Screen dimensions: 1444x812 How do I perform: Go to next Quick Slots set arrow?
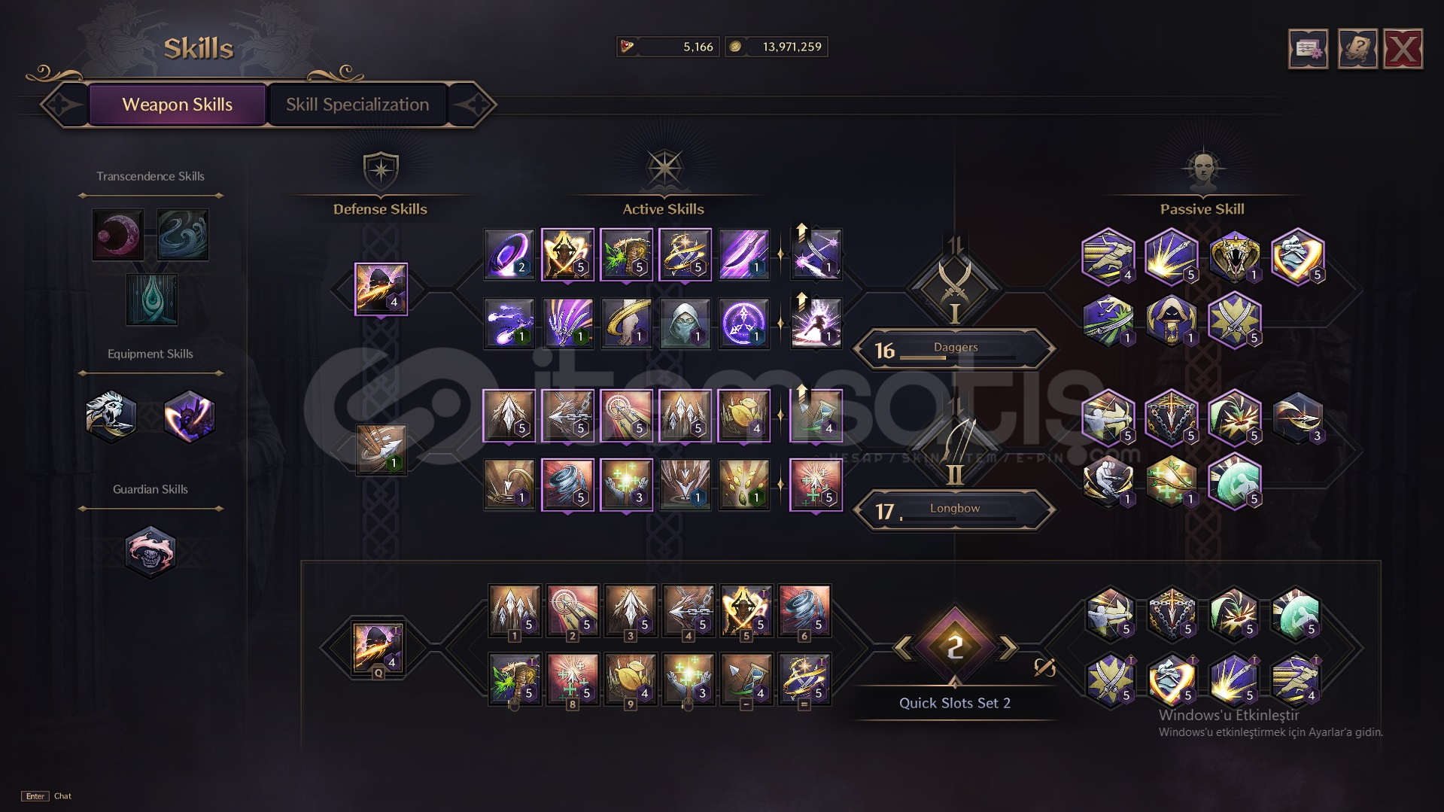[x=1008, y=646]
